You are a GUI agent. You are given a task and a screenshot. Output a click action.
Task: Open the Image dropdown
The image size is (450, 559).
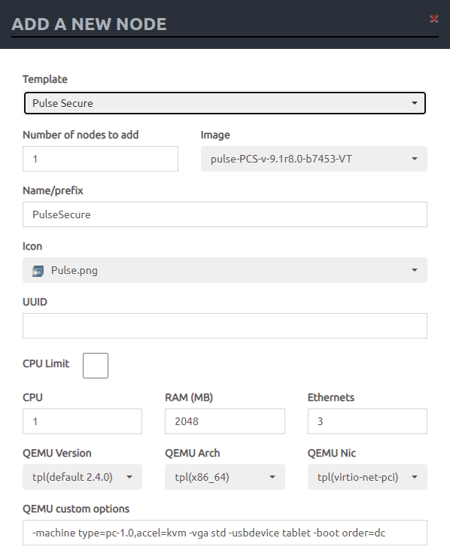[x=314, y=159]
